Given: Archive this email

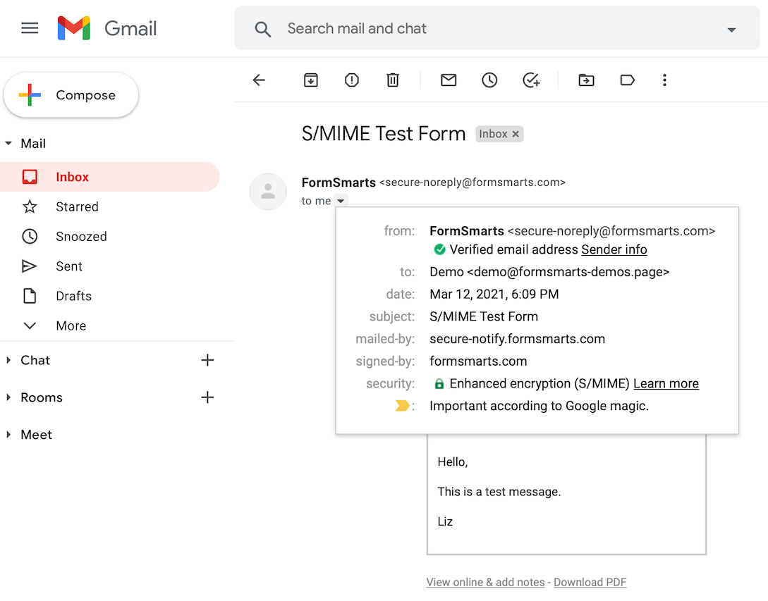Looking at the screenshot, I should 310,80.
